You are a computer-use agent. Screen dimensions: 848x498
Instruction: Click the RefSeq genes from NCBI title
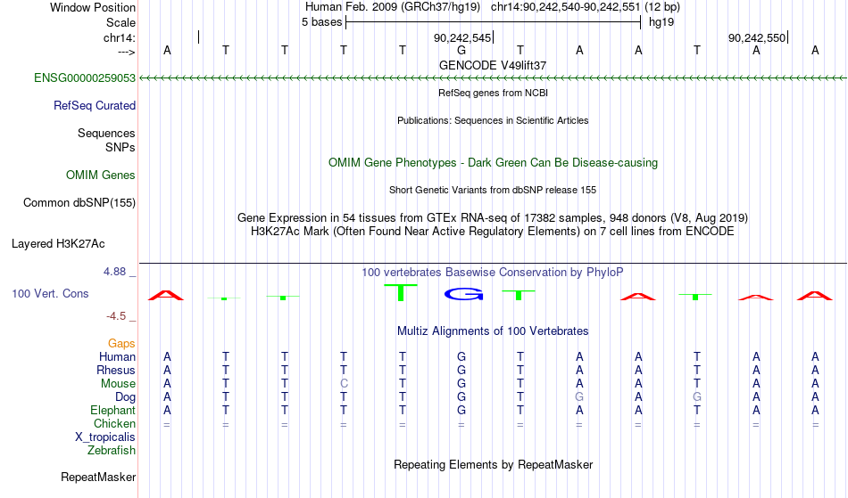coord(493,93)
